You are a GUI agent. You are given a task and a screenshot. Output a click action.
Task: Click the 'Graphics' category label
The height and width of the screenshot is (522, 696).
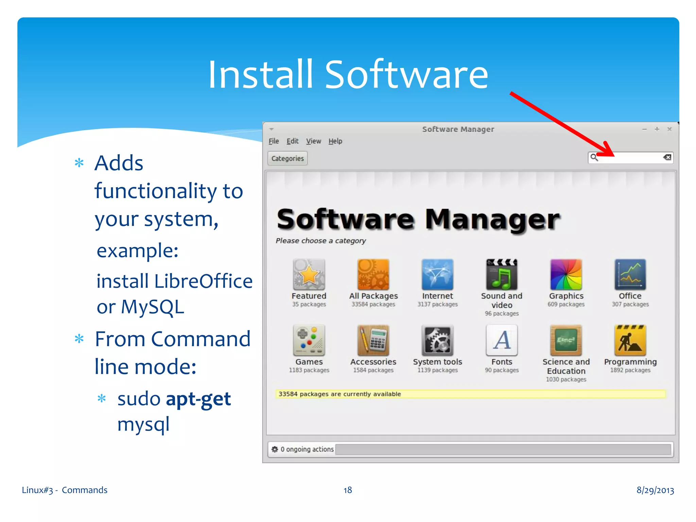tap(566, 296)
